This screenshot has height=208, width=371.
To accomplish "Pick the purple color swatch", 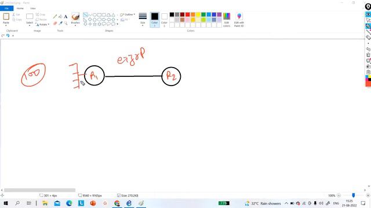I will (219, 14).
